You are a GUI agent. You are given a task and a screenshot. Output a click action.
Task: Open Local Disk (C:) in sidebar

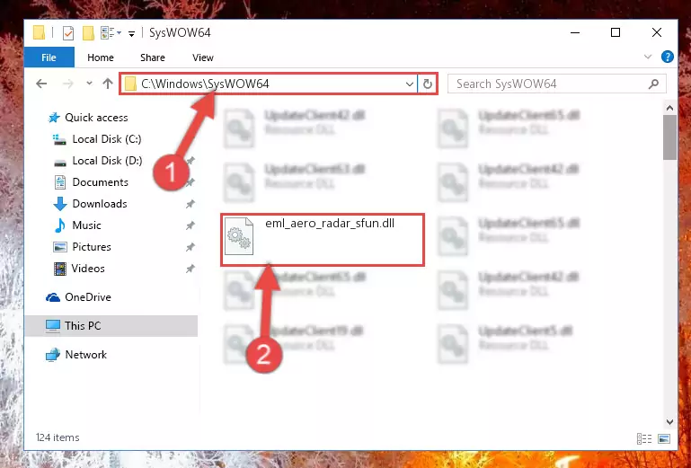[x=107, y=139]
